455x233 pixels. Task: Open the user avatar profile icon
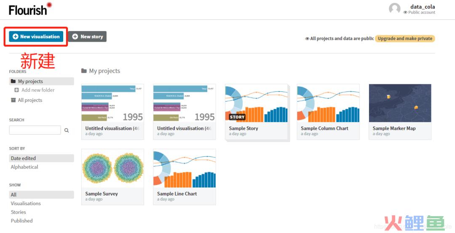394,8
